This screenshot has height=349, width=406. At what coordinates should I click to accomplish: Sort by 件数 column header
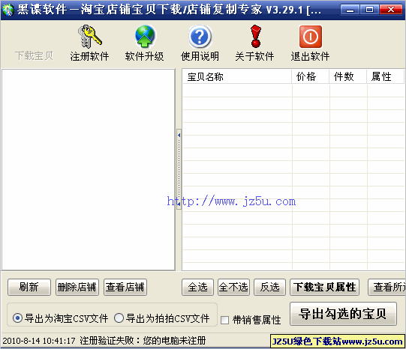click(x=347, y=76)
